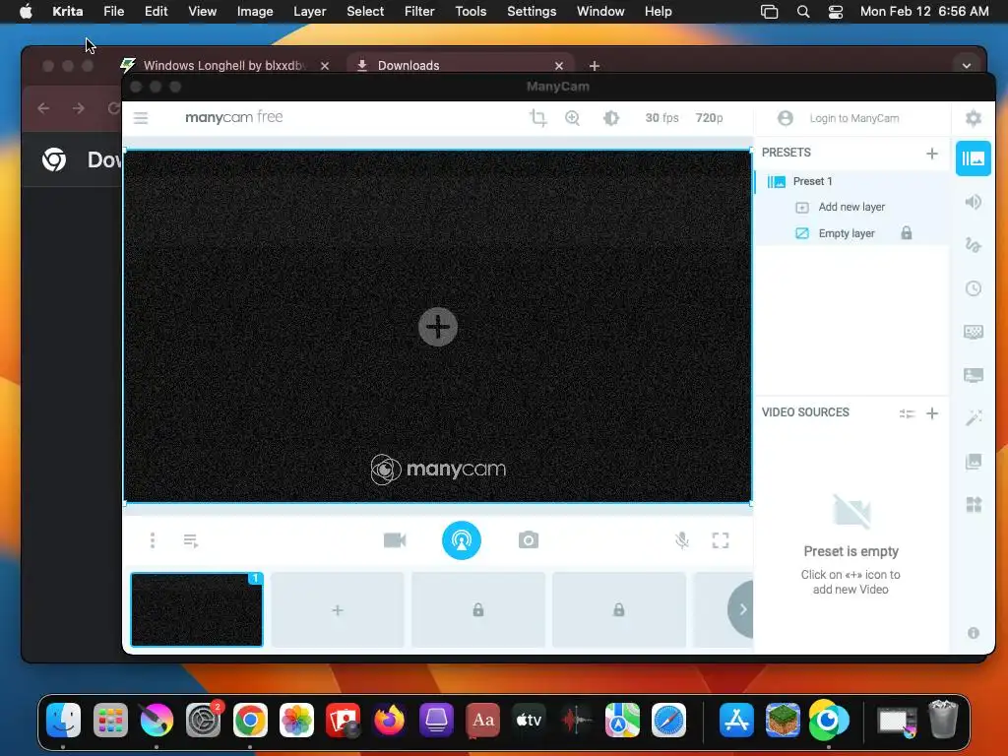This screenshot has height=756, width=1008.
Task: Select the crop tool in ManyCam toolbar
Action: (538, 118)
